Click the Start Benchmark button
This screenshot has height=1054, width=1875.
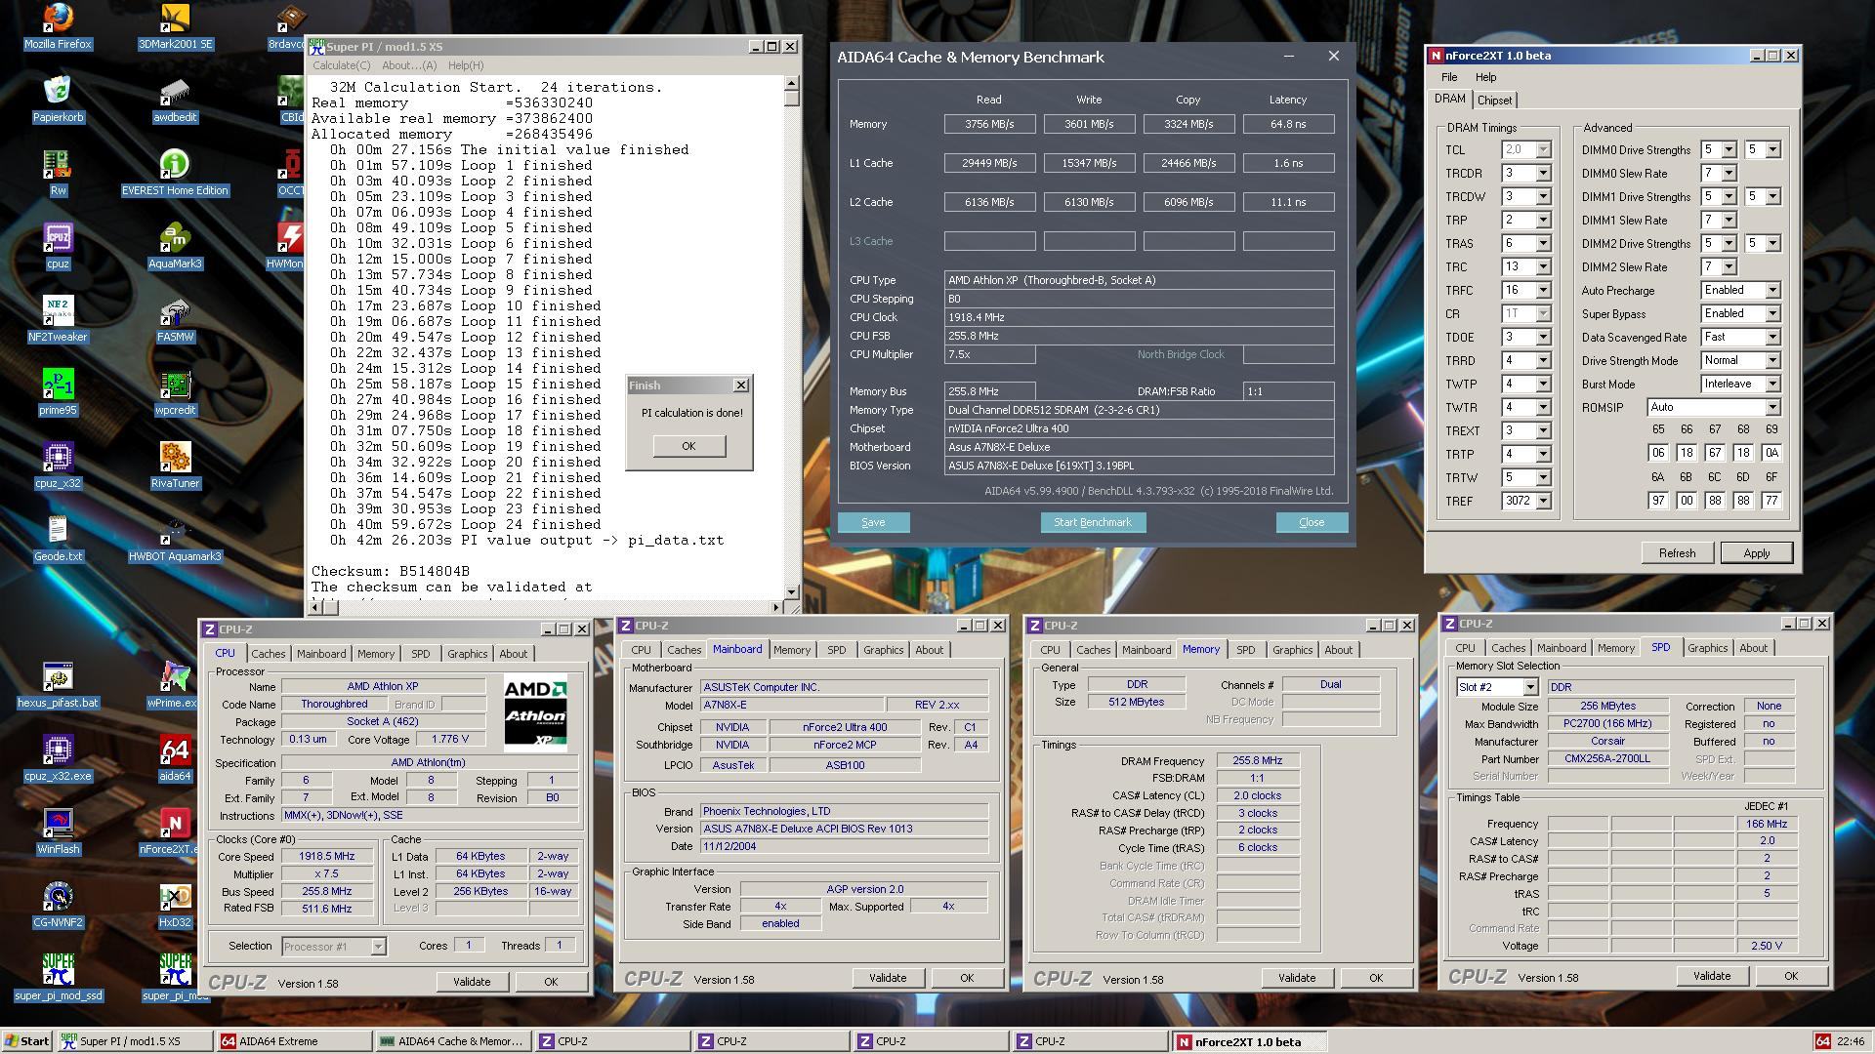coord(1092,522)
